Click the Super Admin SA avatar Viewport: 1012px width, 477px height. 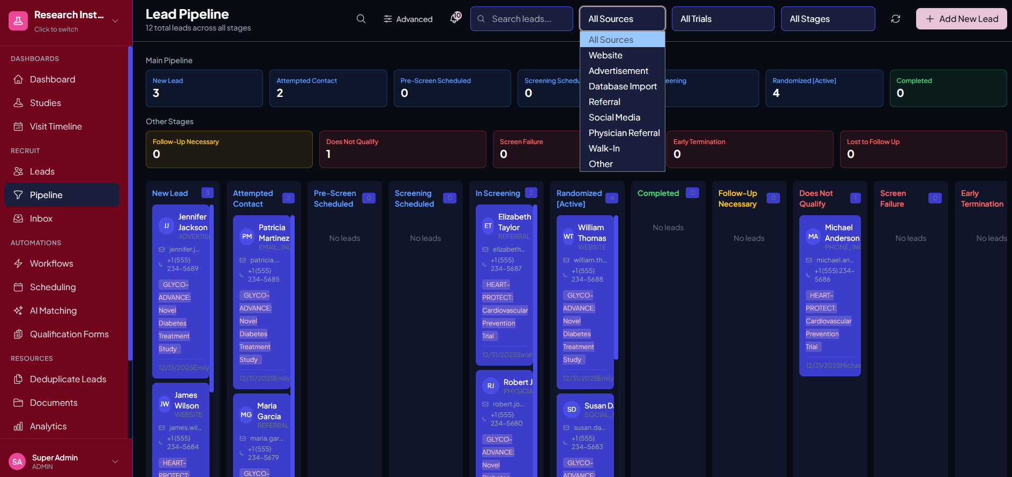(x=17, y=461)
